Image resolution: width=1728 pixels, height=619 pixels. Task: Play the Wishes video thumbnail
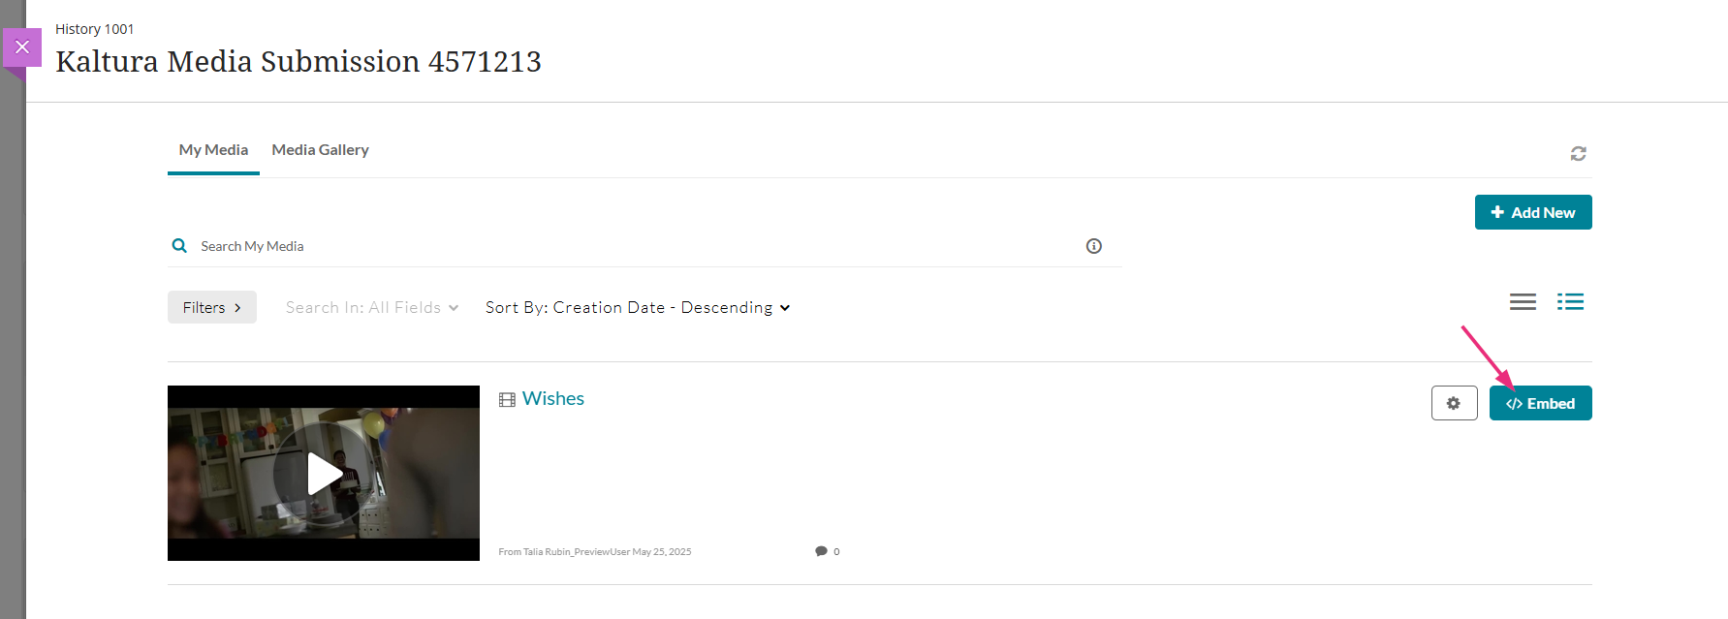coord(324,473)
